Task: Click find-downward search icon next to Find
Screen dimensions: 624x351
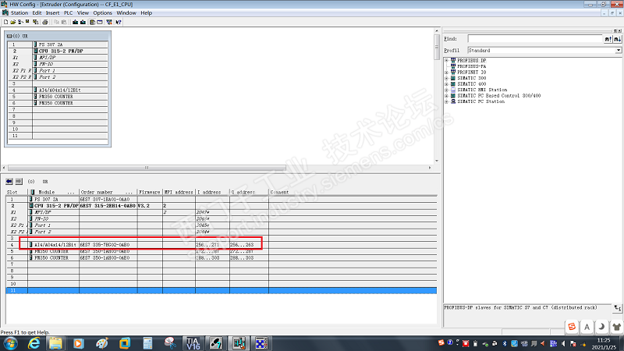Action: [x=617, y=38]
